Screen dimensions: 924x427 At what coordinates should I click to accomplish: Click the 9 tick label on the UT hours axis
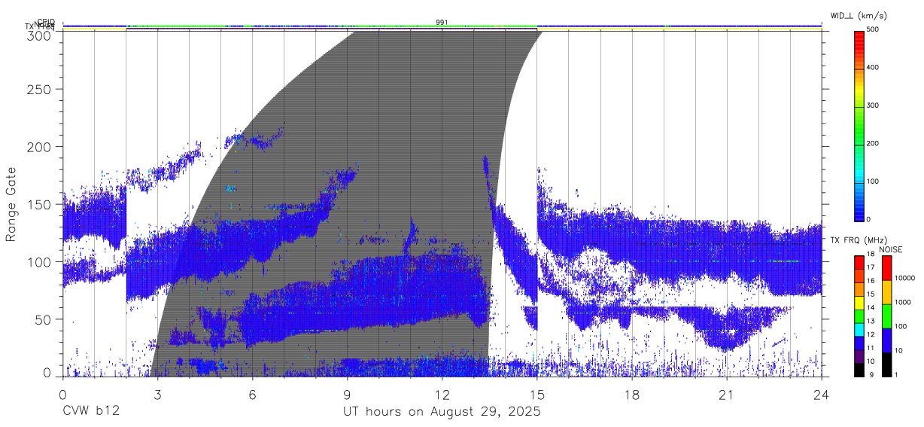click(348, 395)
